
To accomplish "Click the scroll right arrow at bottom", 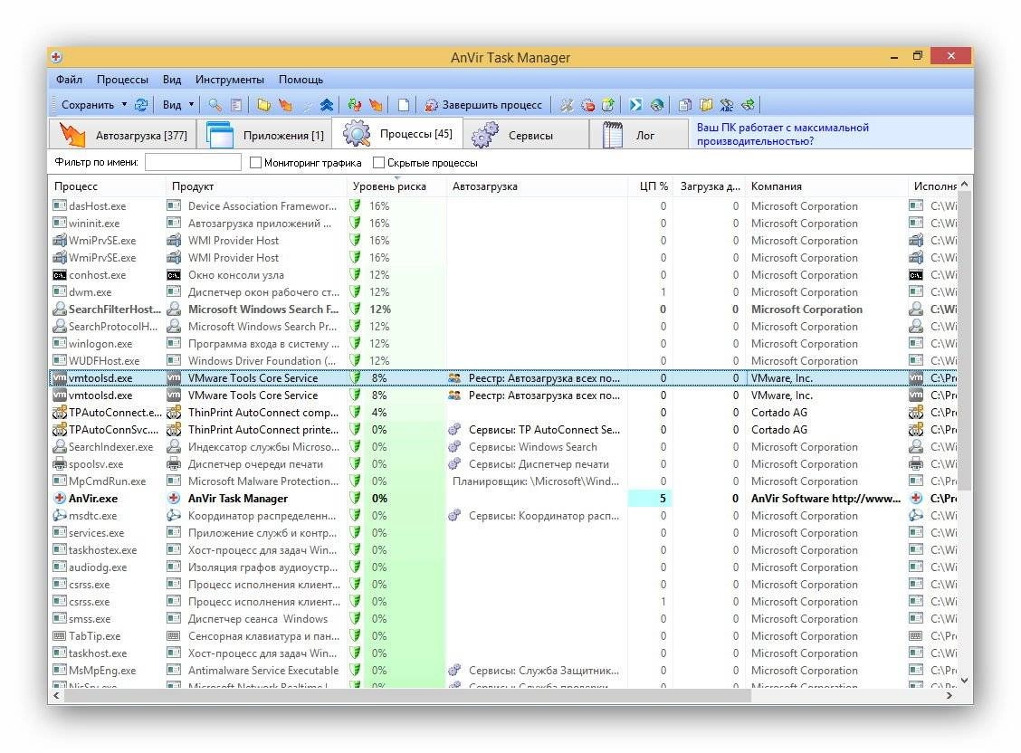I will pyautogui.click(x=949, y=696).
